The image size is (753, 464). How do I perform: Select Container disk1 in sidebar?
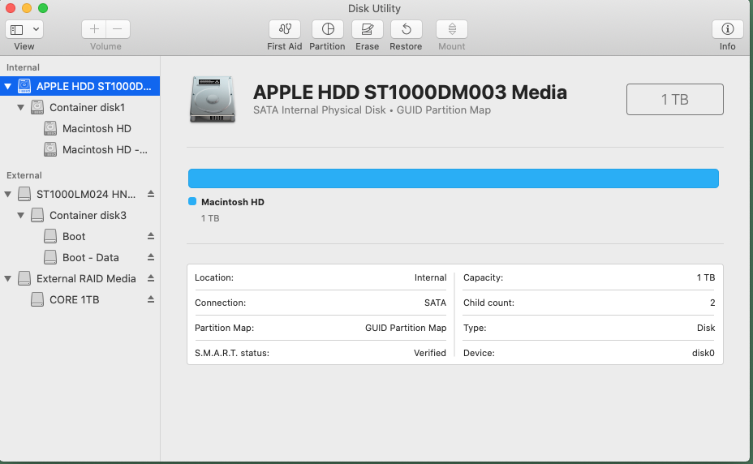(x=80, y=107)
